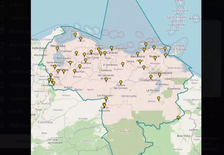
Task: Open Explorar in the left sidebar
Action: coord(19,18)
